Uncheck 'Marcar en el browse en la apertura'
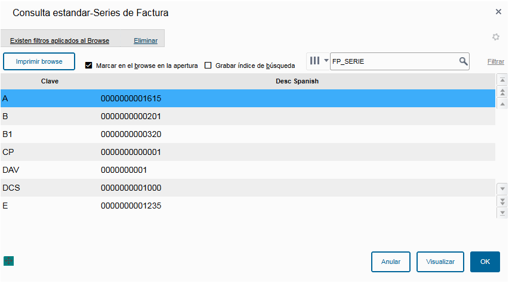This screenshot has height=283, width=509. point(89,66)
